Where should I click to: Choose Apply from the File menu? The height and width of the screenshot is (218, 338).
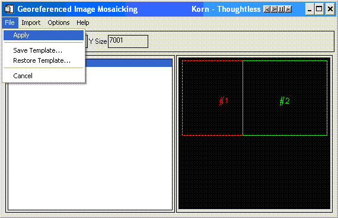[x=43, y=35]
